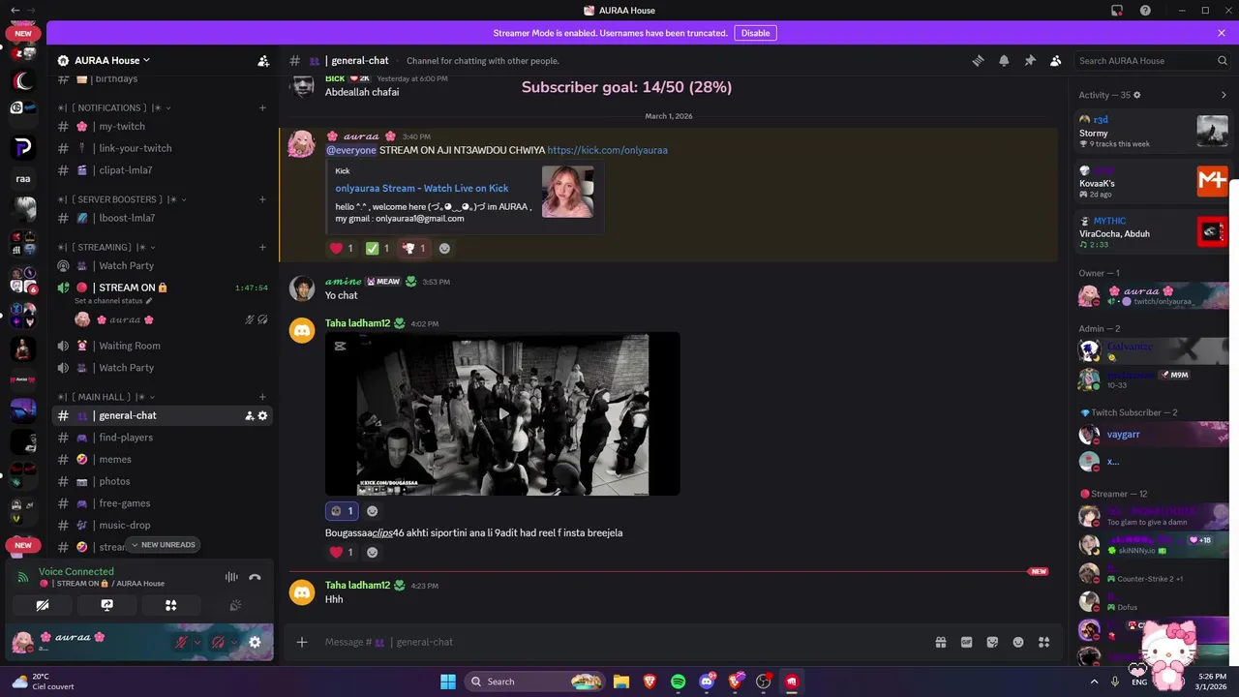Create a channel in STREAMING category
Screen dimensions: 1239x697
pos(262,247)
